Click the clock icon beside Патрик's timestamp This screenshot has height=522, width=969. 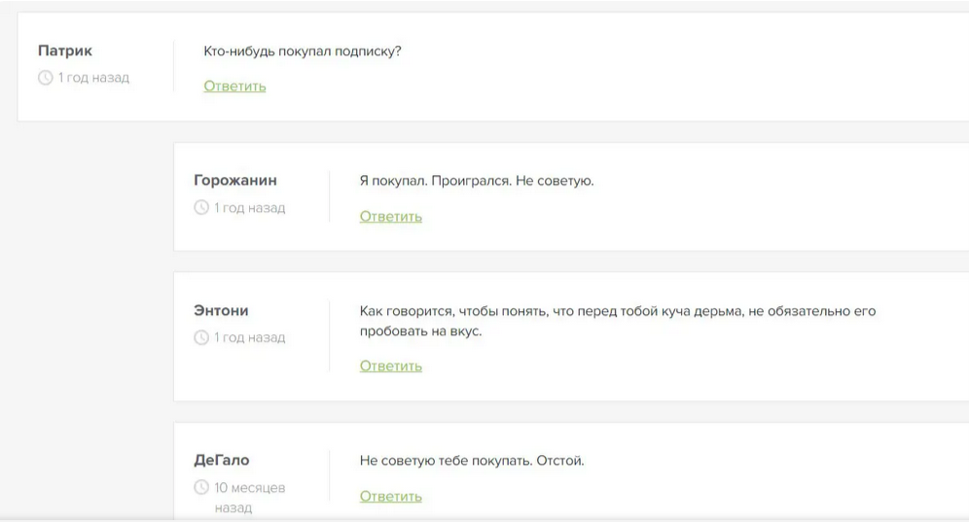[45, 78]
